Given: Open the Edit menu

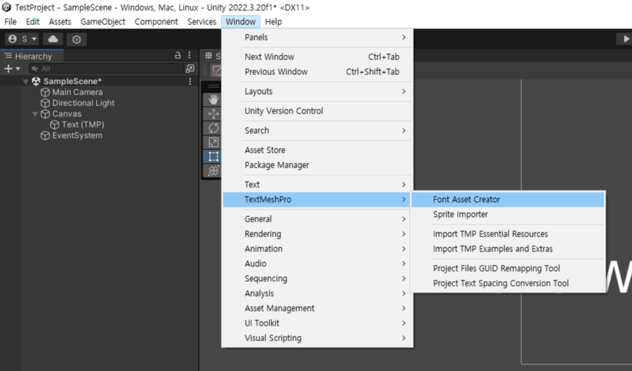Looking at the screenshot, I should coord(32,22).
